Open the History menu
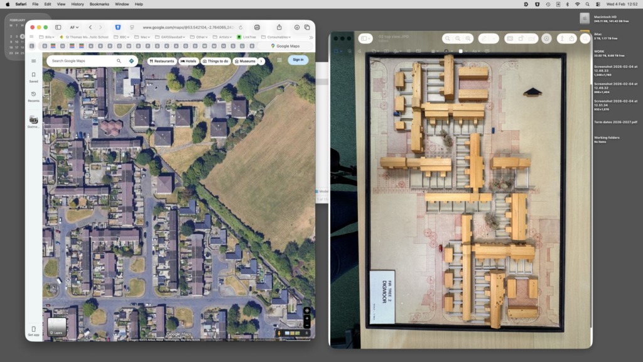 pyautogui.click(x=77, y=4)
